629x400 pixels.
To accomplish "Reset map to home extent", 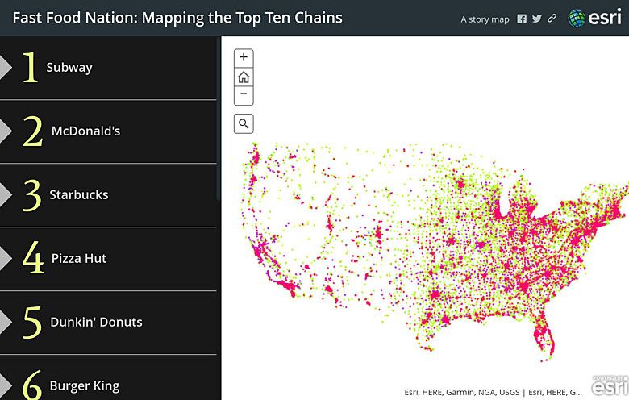I will tap(244, 77).
